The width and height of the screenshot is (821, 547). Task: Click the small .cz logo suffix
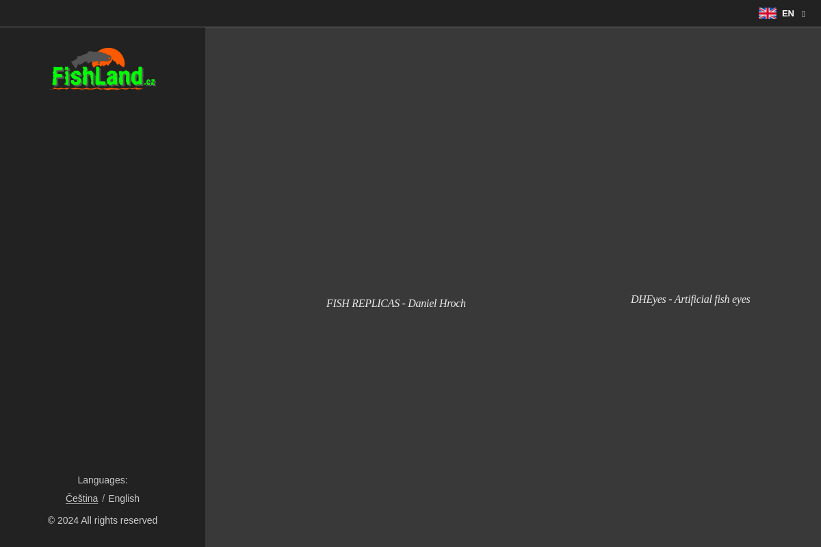150,82
